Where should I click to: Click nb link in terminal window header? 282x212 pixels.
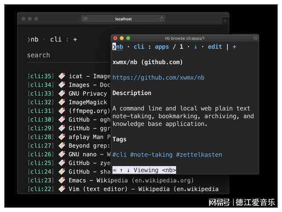pyautogui.click(x=119, y=47)
